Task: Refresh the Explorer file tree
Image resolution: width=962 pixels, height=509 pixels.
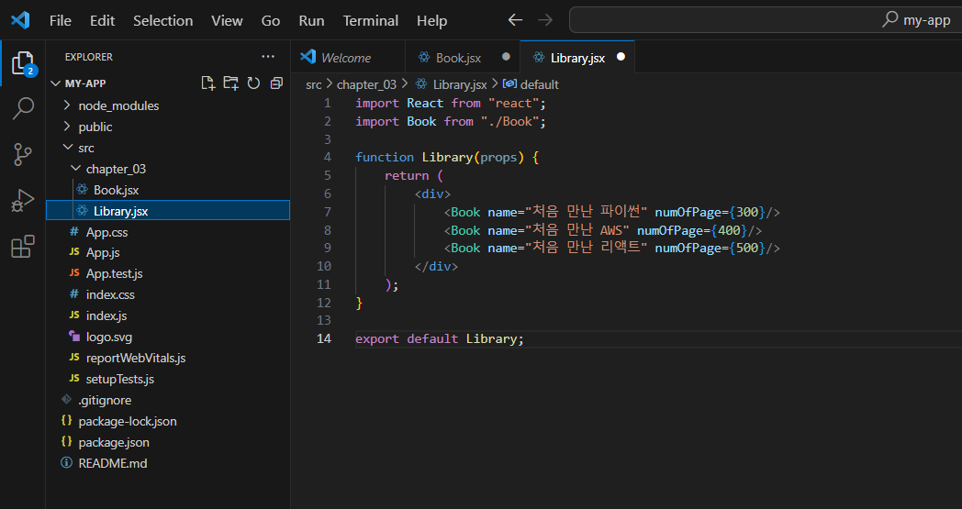Action: [x=253, y=83]
